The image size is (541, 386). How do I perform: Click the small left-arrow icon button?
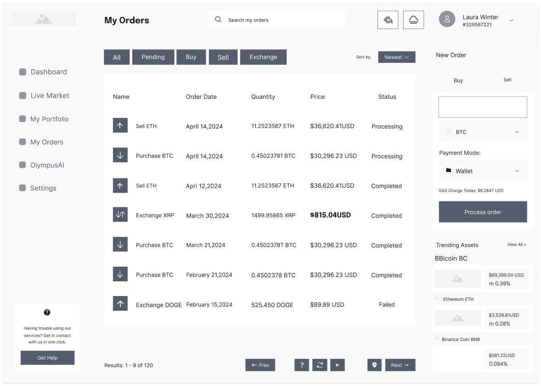[338, 365]
